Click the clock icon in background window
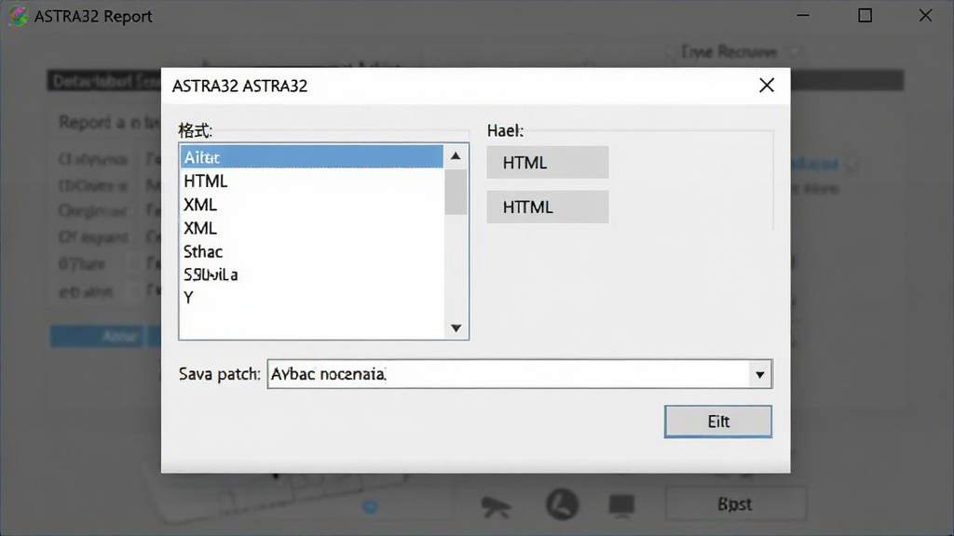Screen dimensions: 954x536 click(562, 504)
